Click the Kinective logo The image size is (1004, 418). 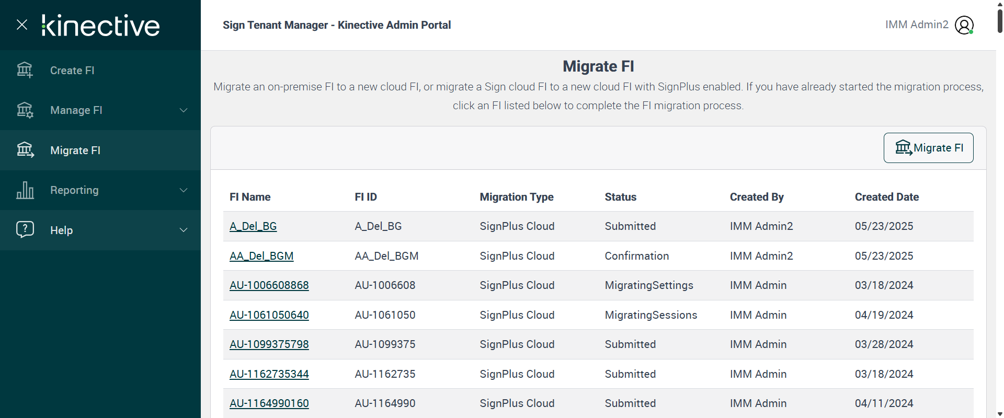pyautogui.click(x=100, y=25)
